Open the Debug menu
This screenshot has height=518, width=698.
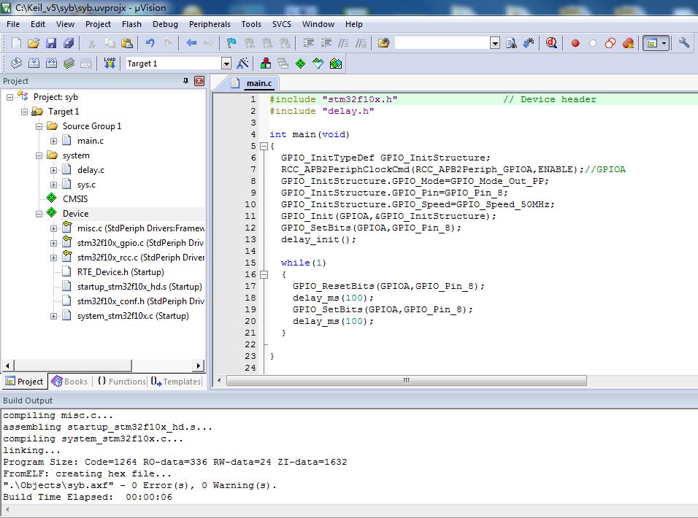tap(165, 24)
